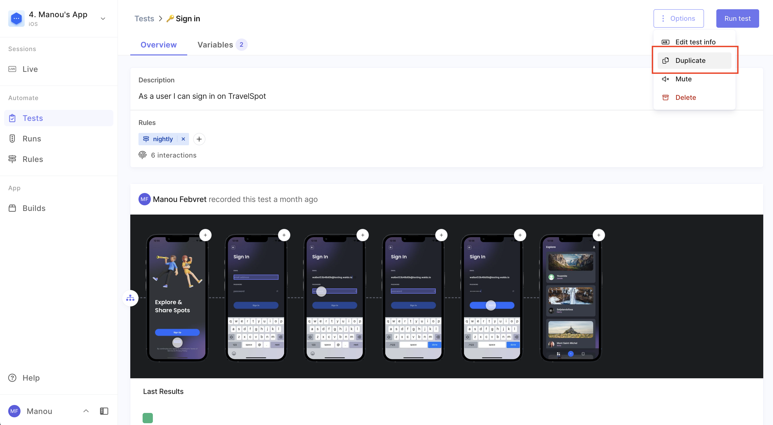Mute this test from options menu
This screenshot has height=425, width=773.
[x=683, y=79]
